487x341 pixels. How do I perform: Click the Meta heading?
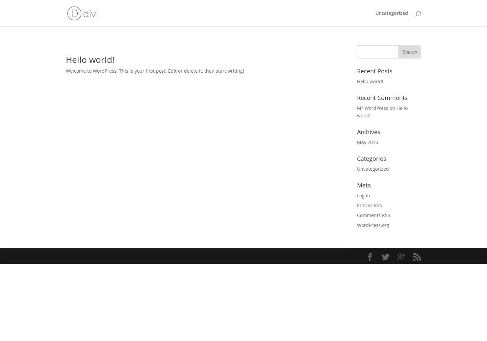[364, 185]
